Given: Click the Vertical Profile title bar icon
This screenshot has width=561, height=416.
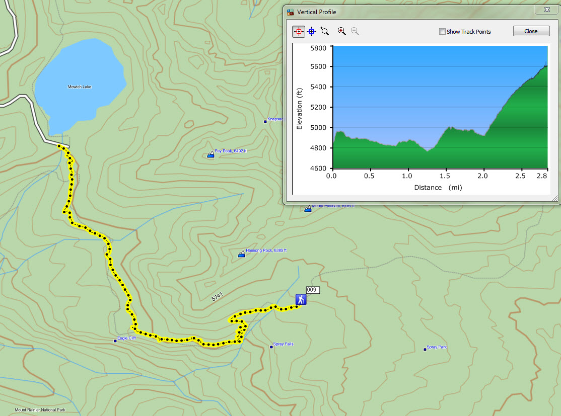Looking at the screenshot, I should pyautogui.click(x=290, y=12).
